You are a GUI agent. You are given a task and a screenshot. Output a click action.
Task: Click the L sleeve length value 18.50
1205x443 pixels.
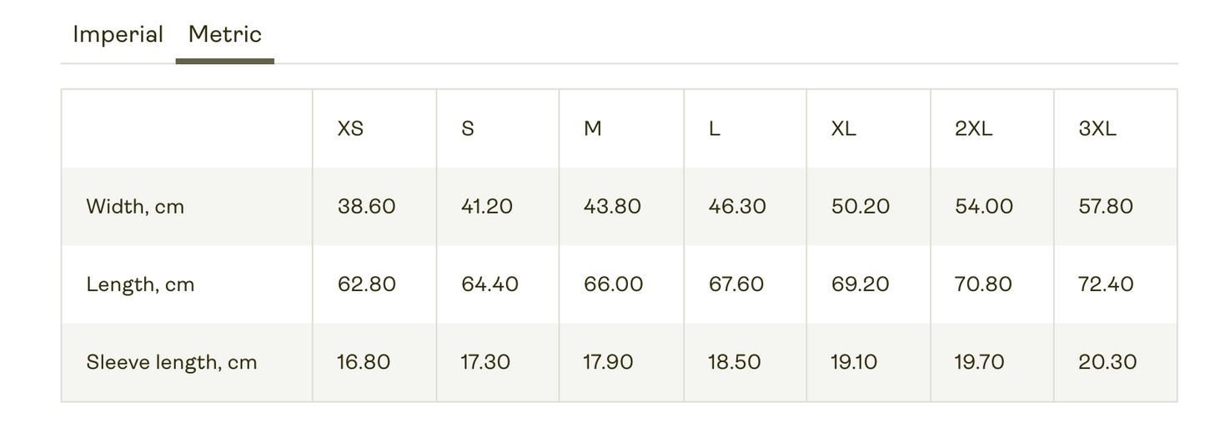735,363
